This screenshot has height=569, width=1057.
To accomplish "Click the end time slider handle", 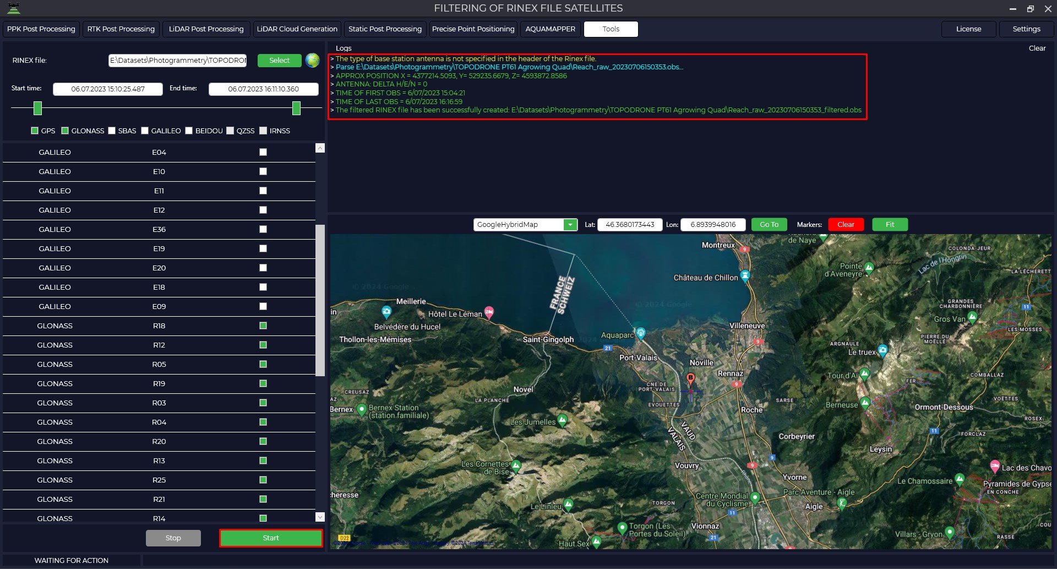I will [296, 108].
